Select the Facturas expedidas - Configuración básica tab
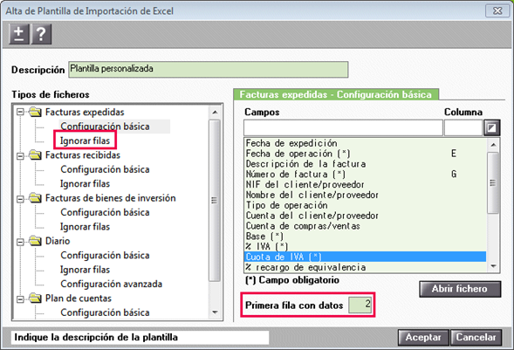 (x=336, y=94)
